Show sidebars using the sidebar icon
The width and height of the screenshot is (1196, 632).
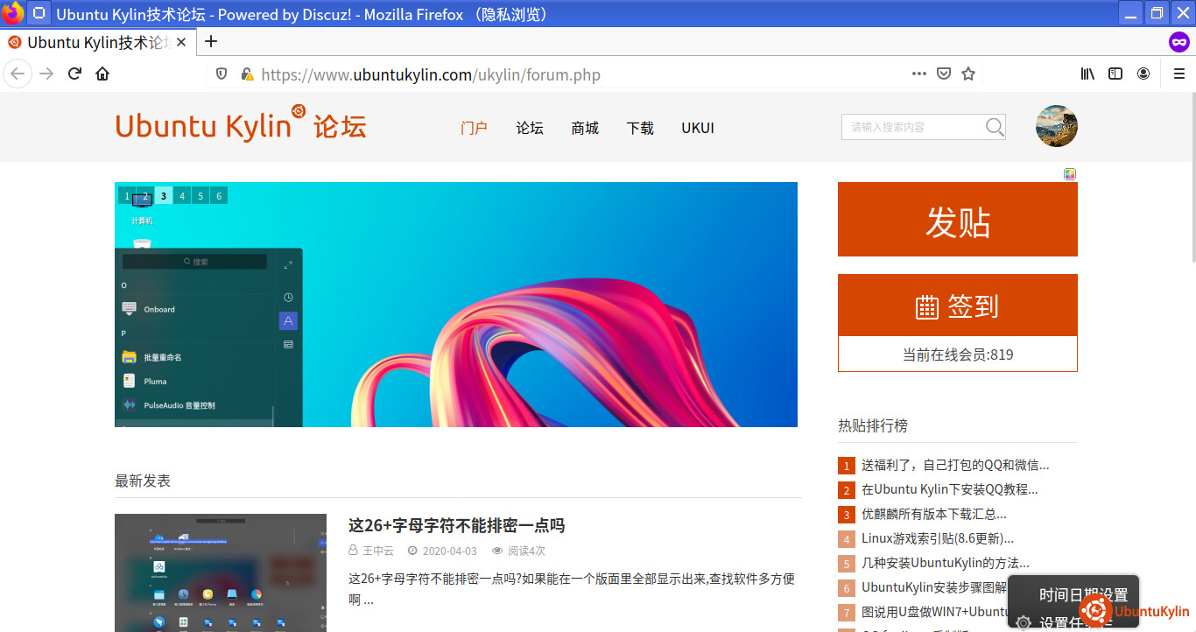tap(1115, 74)
